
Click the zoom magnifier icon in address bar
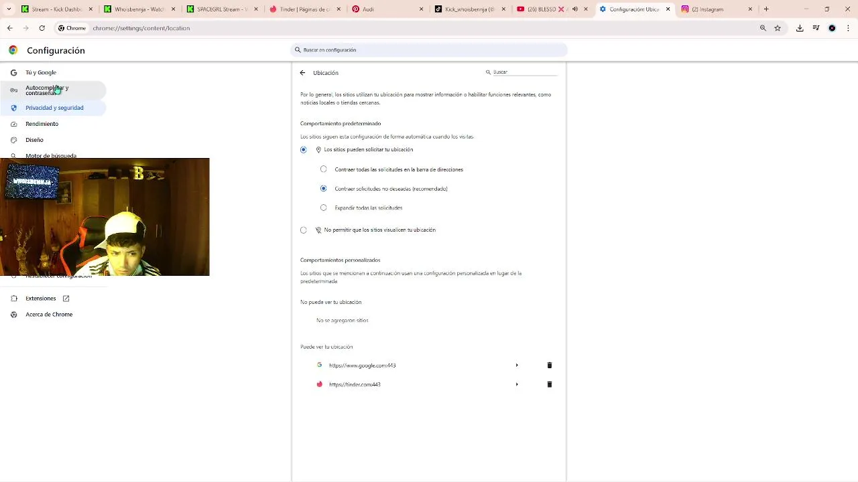pos(763,28)
